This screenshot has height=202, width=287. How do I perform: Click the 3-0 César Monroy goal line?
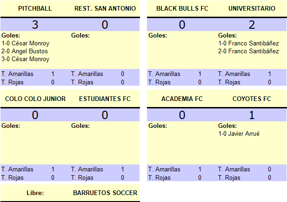coord(25,59)
